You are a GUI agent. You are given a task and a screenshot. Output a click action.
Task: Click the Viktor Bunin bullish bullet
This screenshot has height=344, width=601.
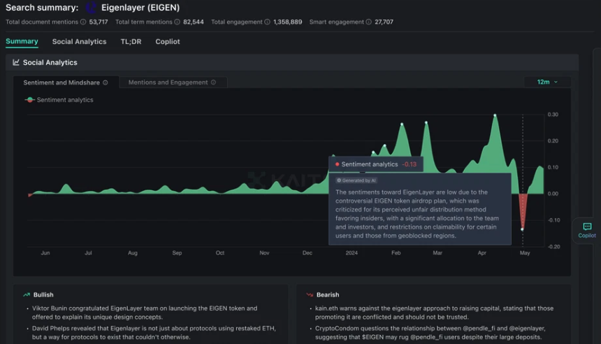pyautogui.click(x=145, y=313)
